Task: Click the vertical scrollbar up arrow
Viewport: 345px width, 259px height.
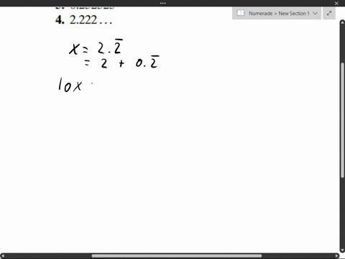Action: (x=342, y=22)
